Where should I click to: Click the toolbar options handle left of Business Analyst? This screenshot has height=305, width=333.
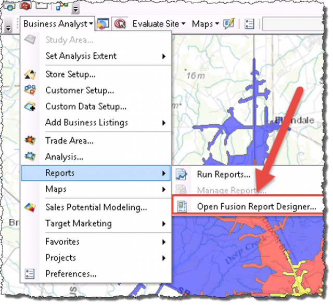[x=8, y=24]
